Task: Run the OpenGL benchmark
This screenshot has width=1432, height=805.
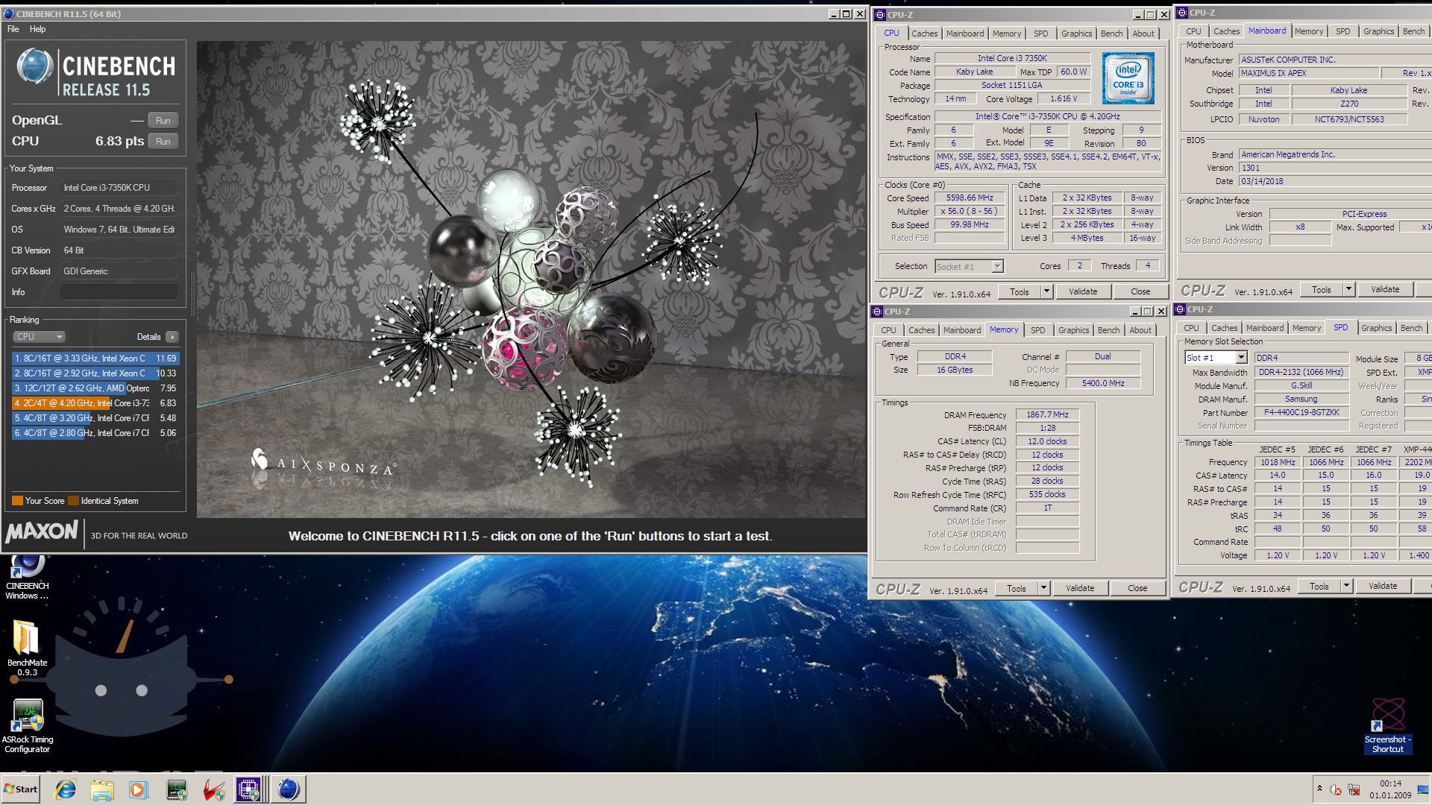Action: (x=163, y=121)
